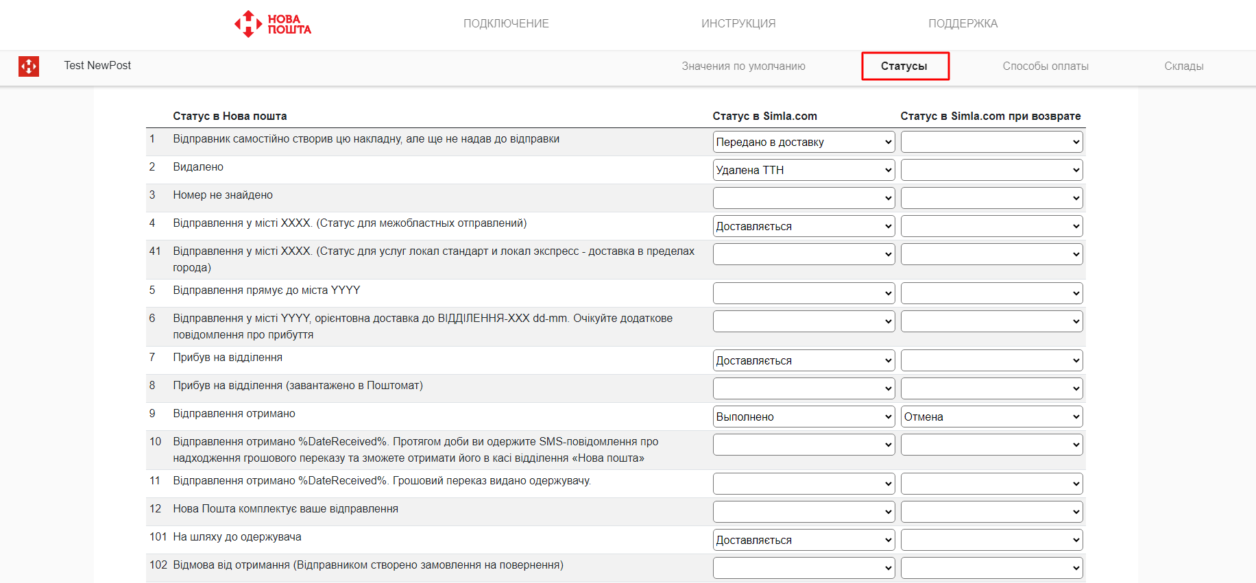
Task: Switch to Значения по умолчанию tab
Action: pos(743,66)
